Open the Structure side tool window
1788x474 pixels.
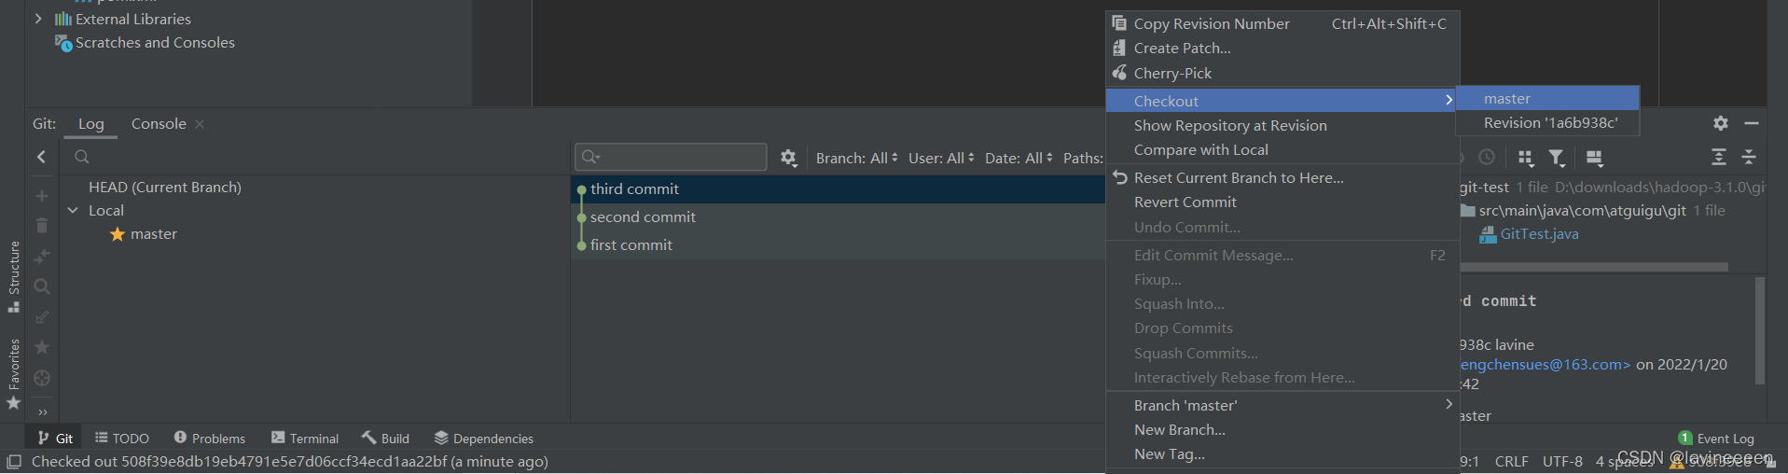(13, 276)
